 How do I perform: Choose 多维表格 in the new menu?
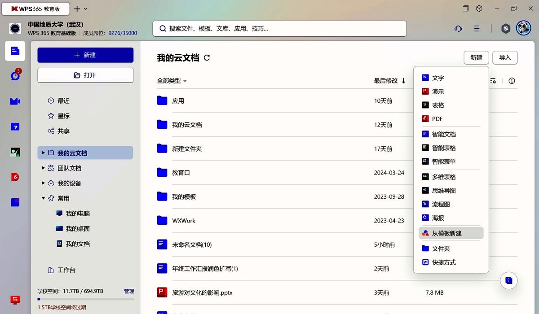451,177
